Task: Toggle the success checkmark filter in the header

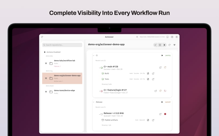Action: pos(155,45)
